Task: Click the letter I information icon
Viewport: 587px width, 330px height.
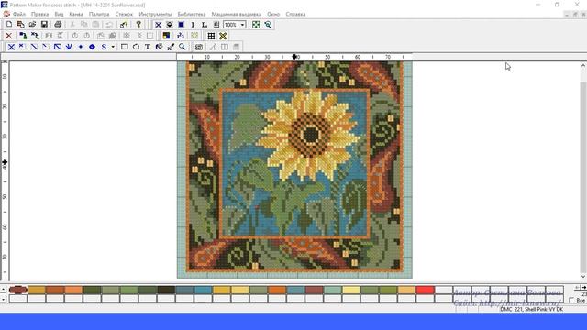Action: 193,25
